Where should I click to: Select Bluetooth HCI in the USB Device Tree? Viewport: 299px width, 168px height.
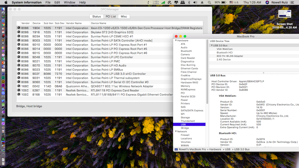pyautogui.click(x=225, y=53)
